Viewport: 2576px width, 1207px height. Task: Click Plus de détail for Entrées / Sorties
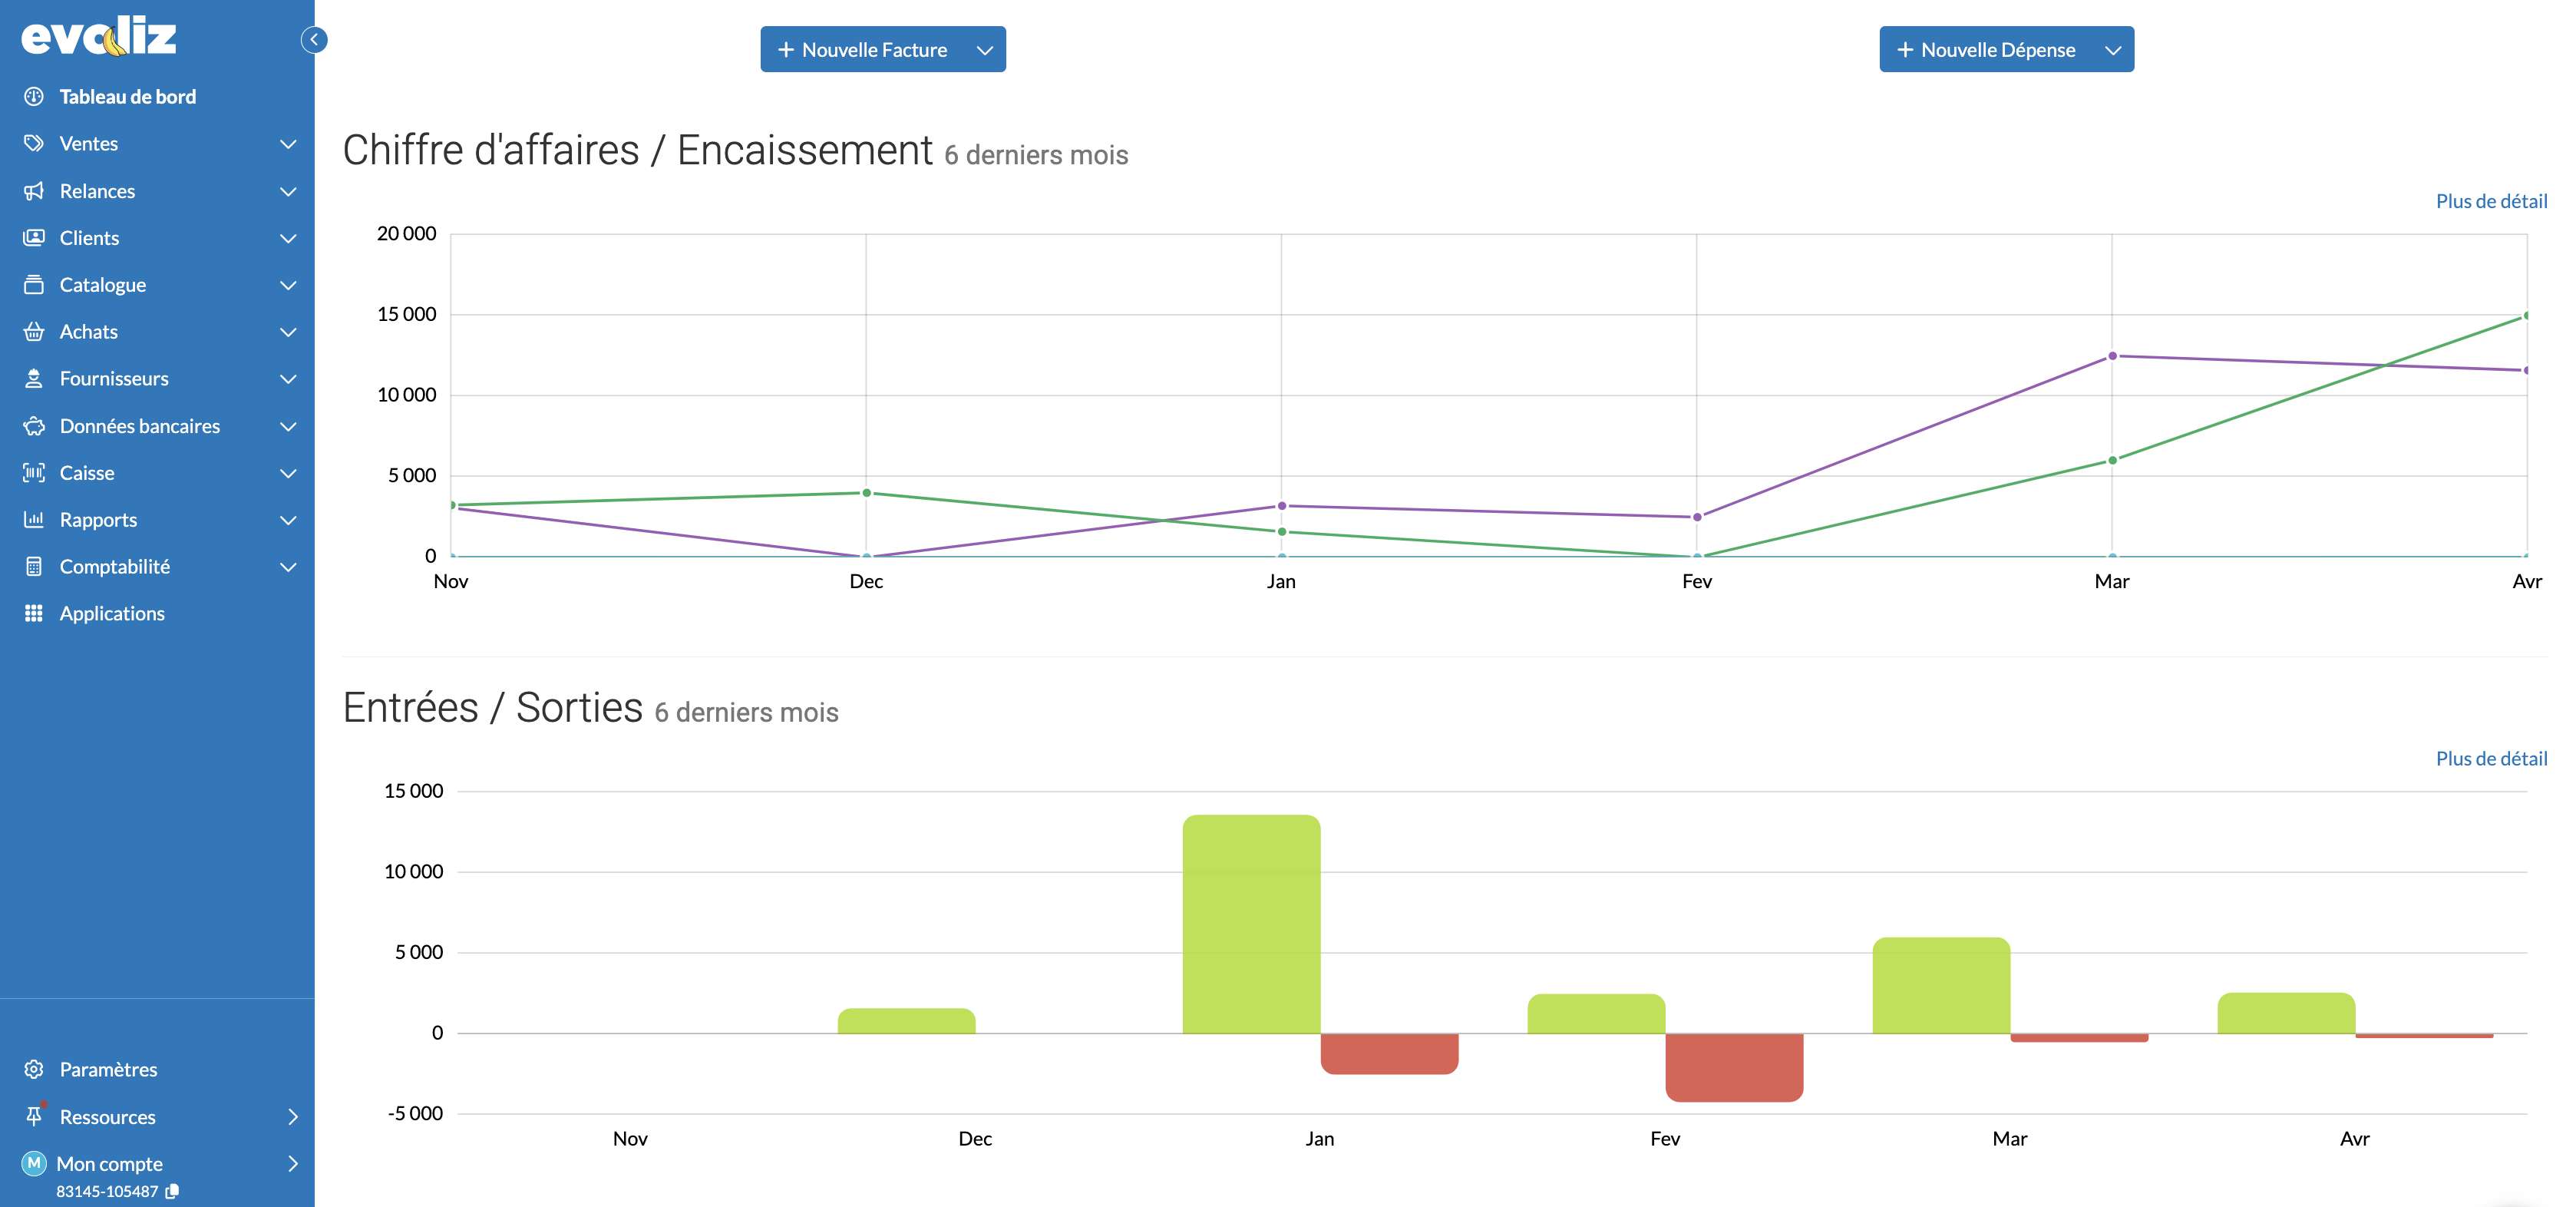tap(2491, 758)
